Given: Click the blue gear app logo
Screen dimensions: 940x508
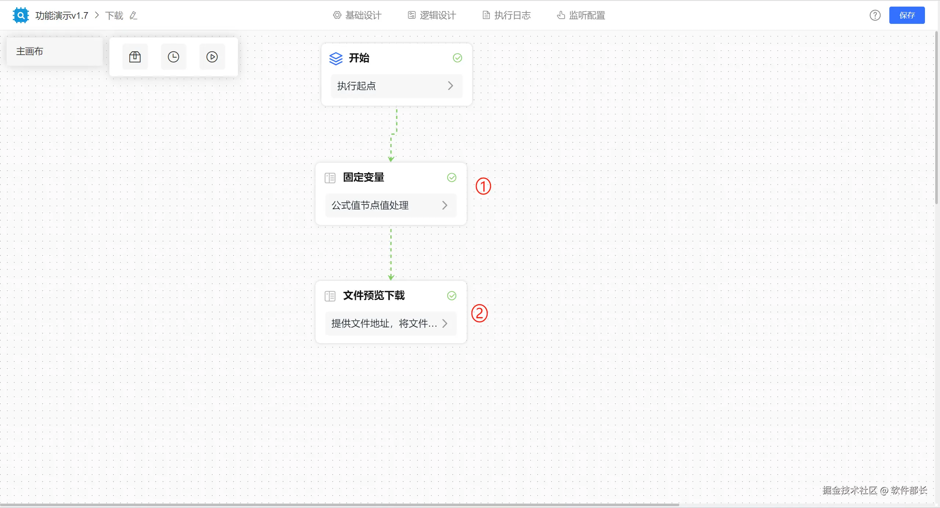Looking at the screenshot, I should [x=21, y=15].
